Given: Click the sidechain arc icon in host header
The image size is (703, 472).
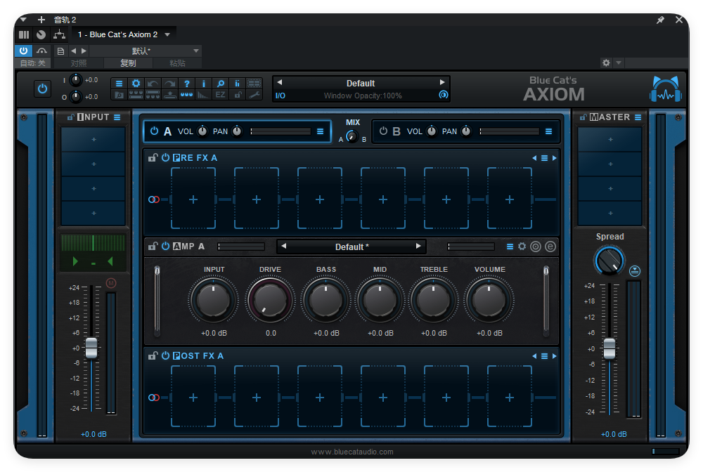Looking at the screenshot, I should [41, 51].
